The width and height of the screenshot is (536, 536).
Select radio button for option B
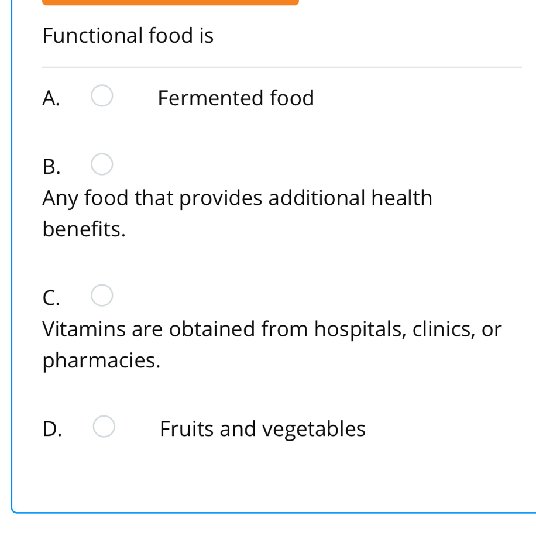tap(102, 164)
